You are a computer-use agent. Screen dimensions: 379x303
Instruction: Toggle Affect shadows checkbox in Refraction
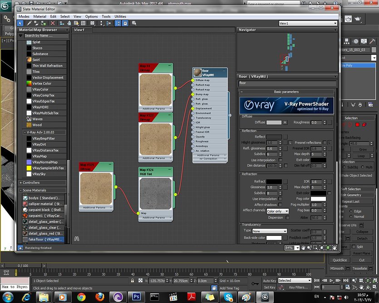point(281,205)
